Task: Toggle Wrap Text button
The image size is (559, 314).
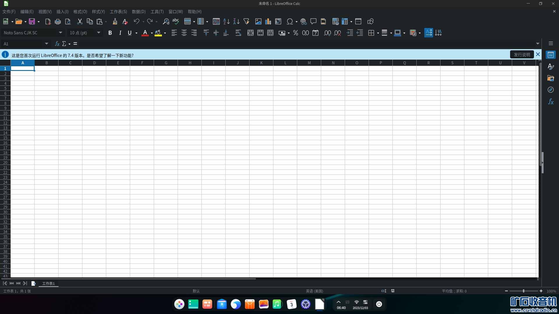Action: [238, 33]
